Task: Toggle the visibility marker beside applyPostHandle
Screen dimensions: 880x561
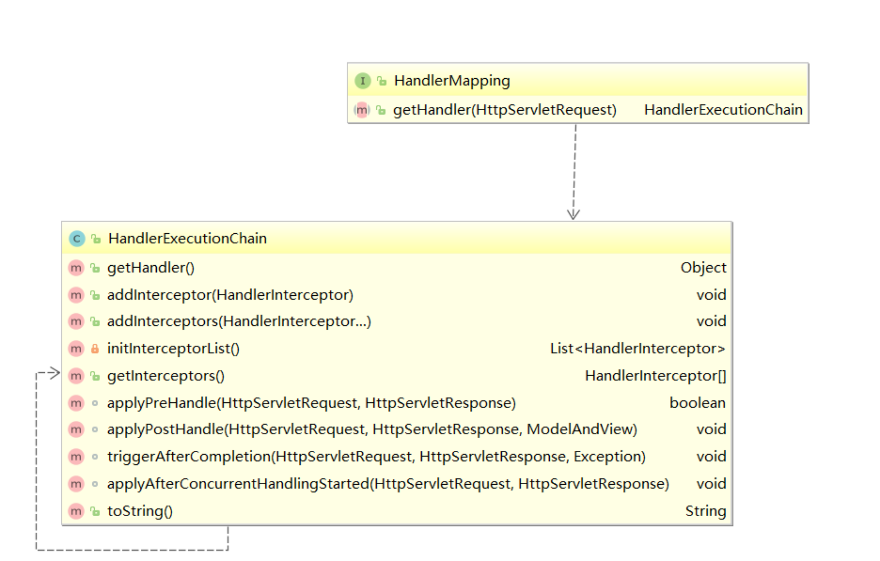Action: tap(95, 430)
